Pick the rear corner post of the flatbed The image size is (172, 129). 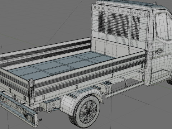(x=31, y=92)
